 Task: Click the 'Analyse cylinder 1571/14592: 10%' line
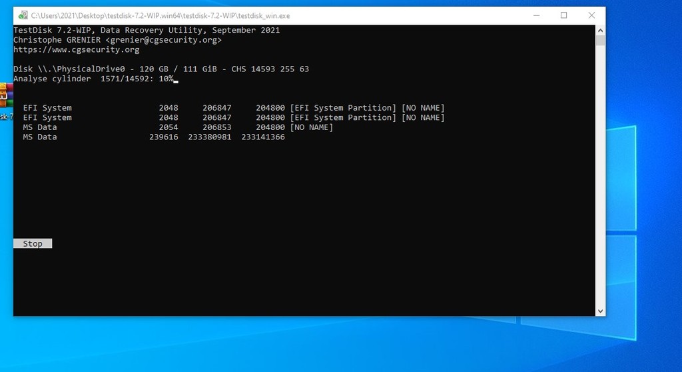coord(93,79)
